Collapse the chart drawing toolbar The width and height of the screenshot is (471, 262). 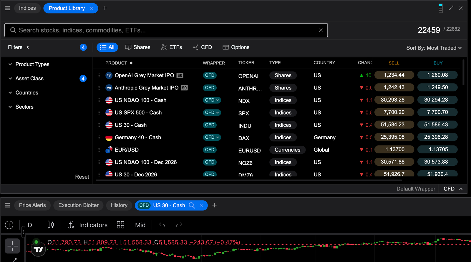point(23,232)
